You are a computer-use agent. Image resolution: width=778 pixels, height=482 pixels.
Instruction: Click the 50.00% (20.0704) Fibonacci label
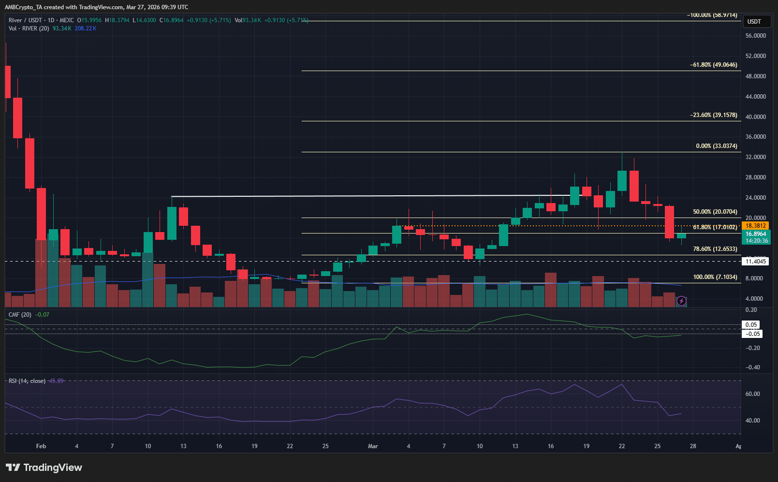click(x=714, y=211)
